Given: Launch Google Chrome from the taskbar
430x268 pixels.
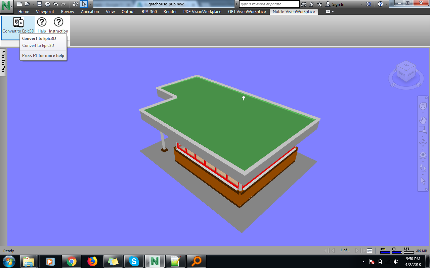Looking at the screenshot, I should 71,261.
